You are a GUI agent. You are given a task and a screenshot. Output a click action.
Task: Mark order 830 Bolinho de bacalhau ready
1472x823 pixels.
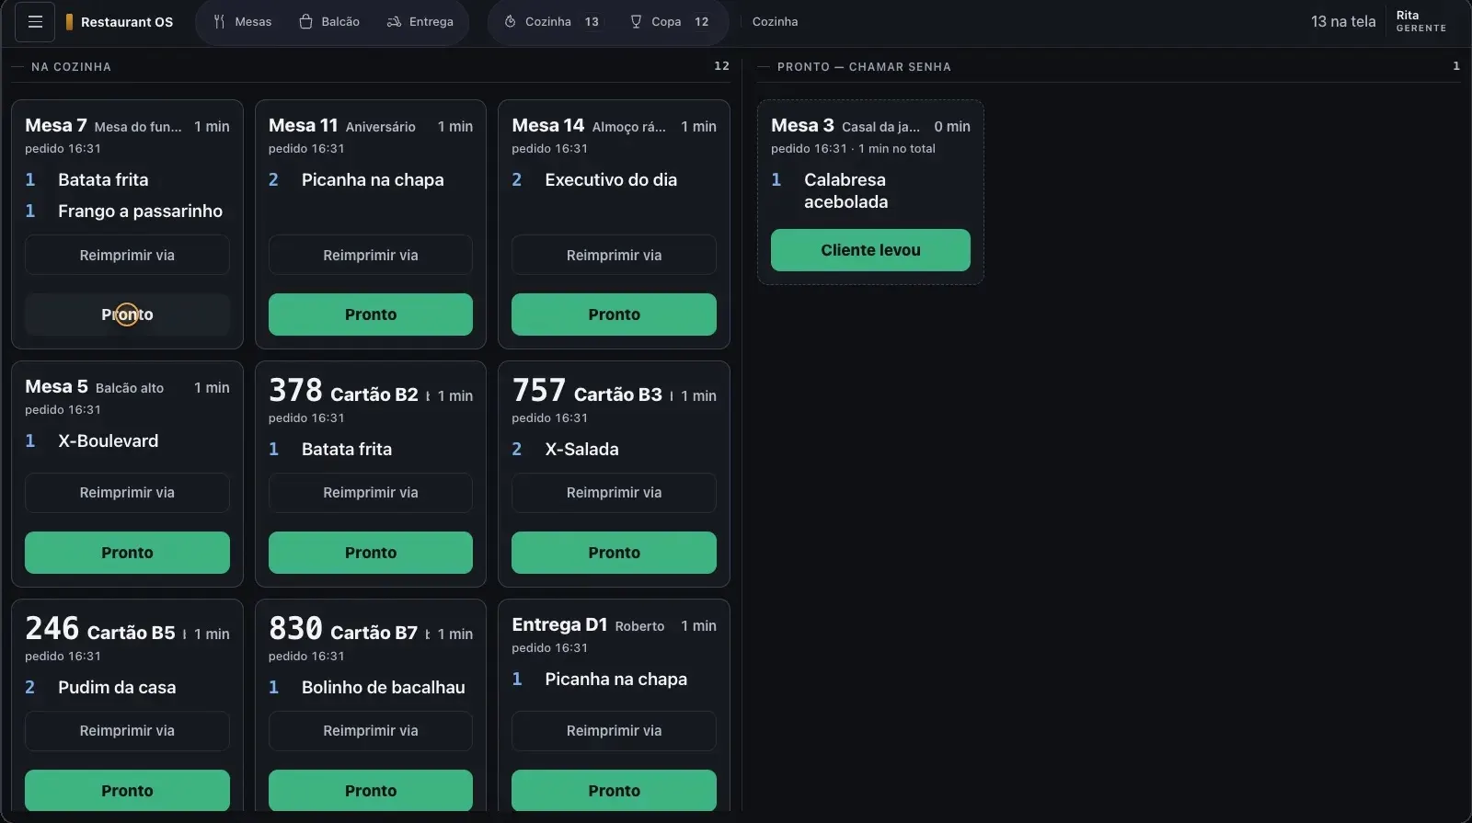coord(371,791)
